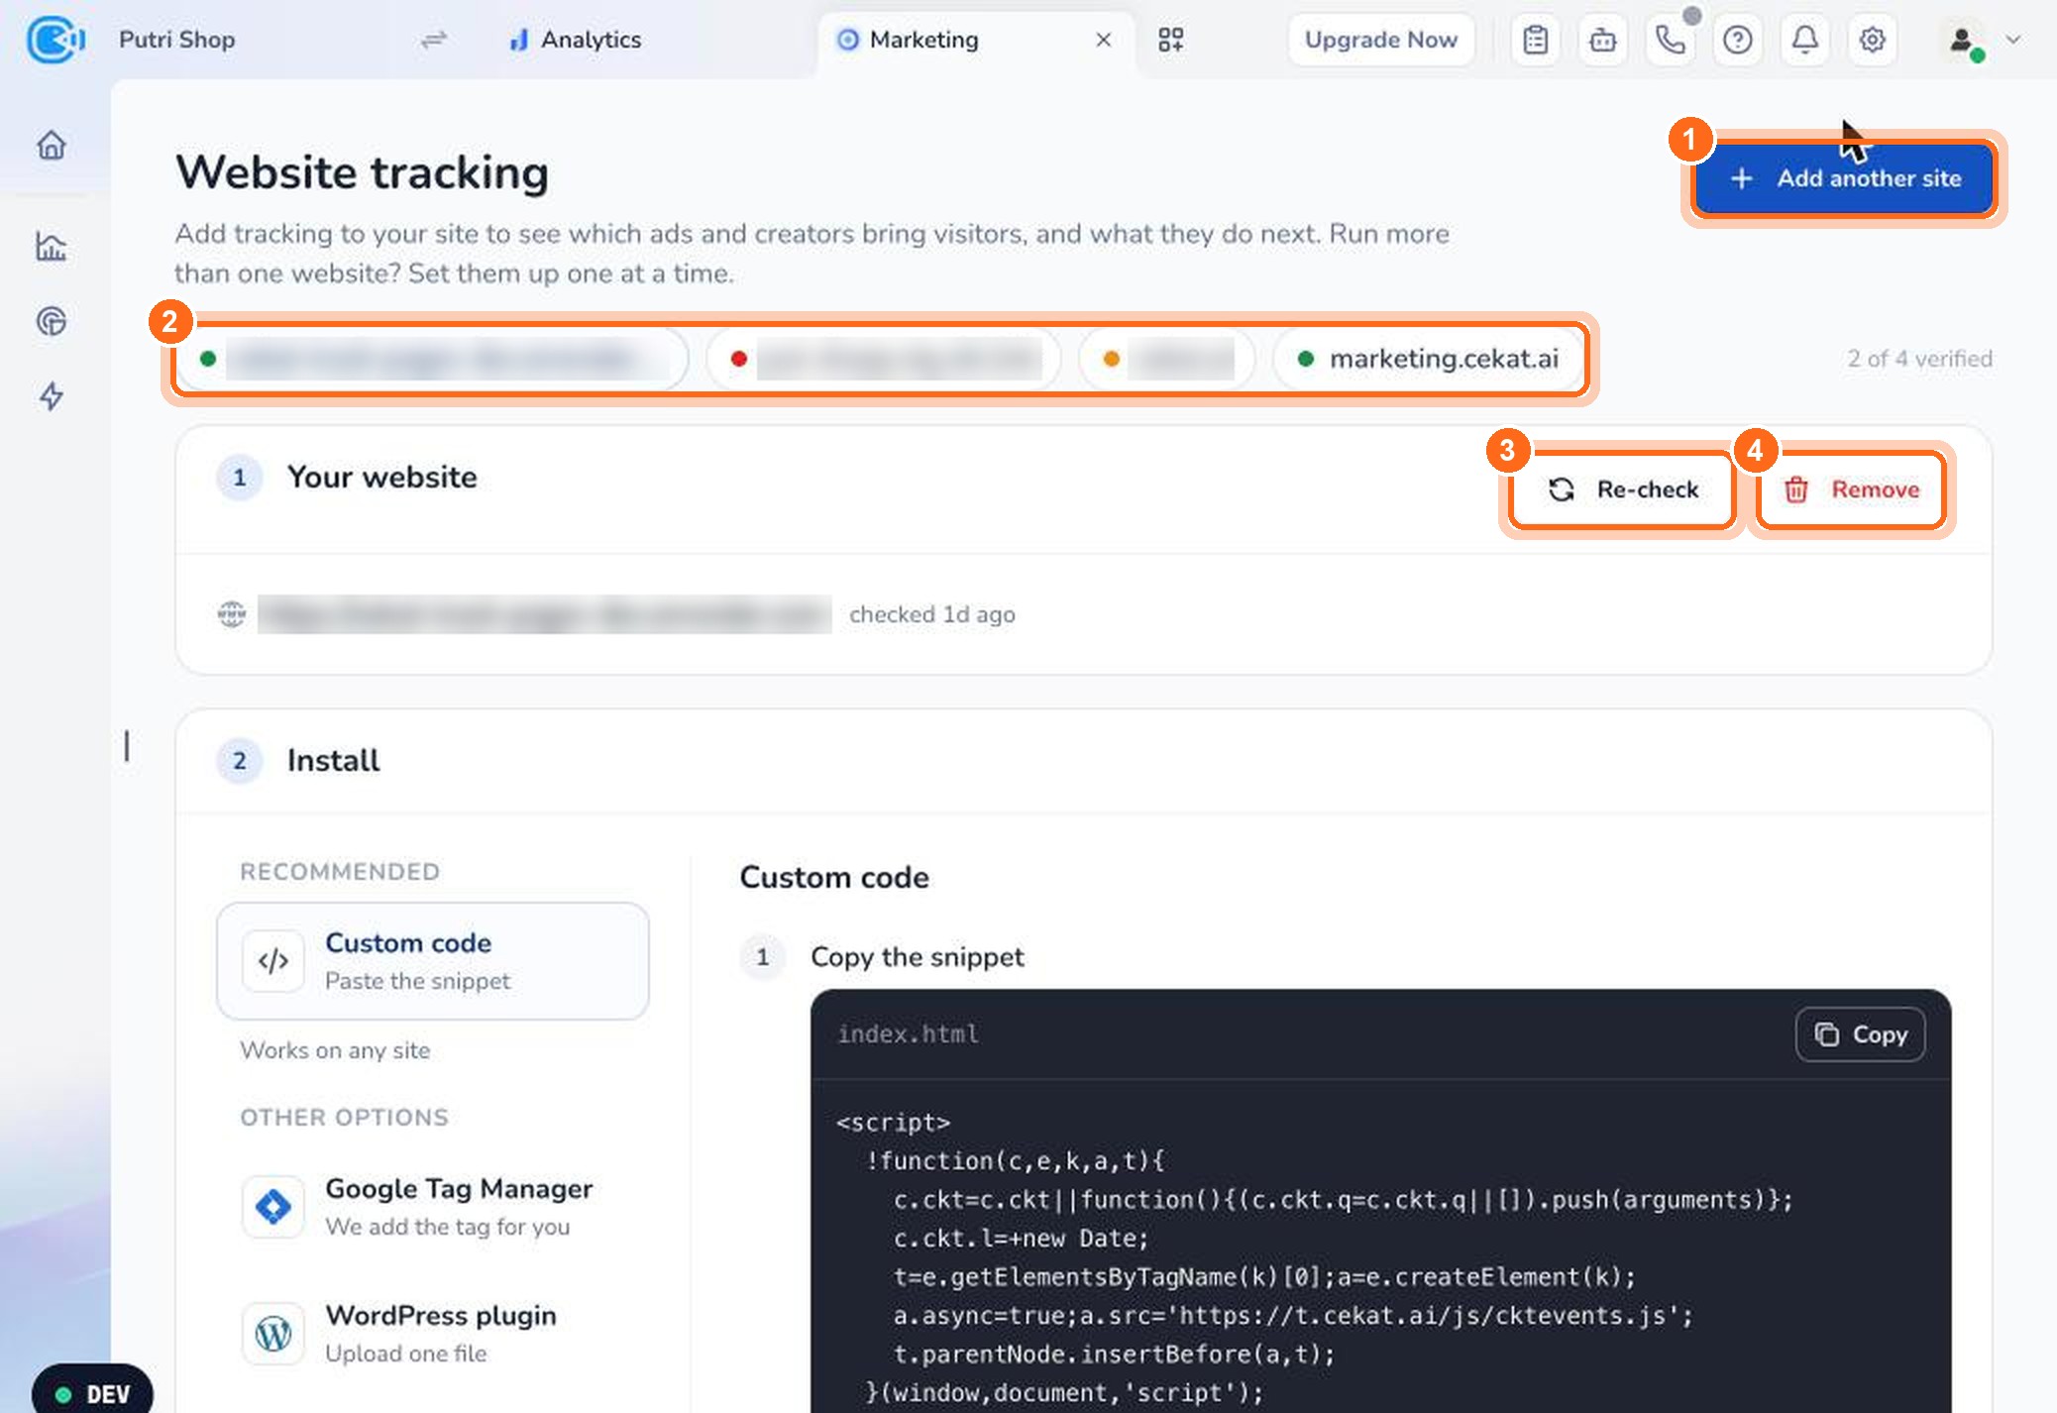Select the first green-dot site chip

(432, 359)
